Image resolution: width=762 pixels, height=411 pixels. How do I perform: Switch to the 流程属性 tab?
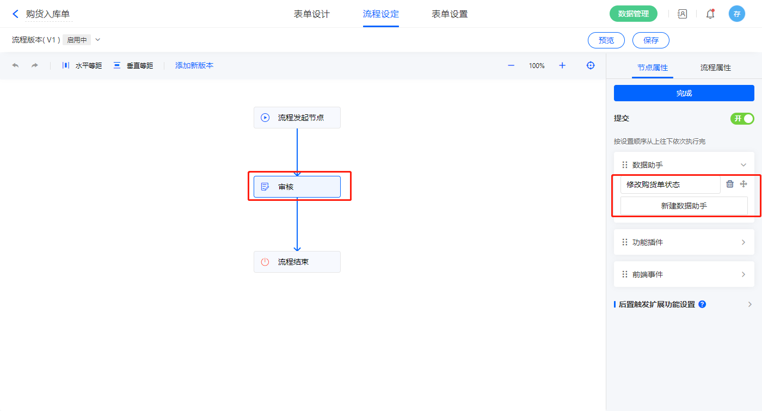click(715, 68)
